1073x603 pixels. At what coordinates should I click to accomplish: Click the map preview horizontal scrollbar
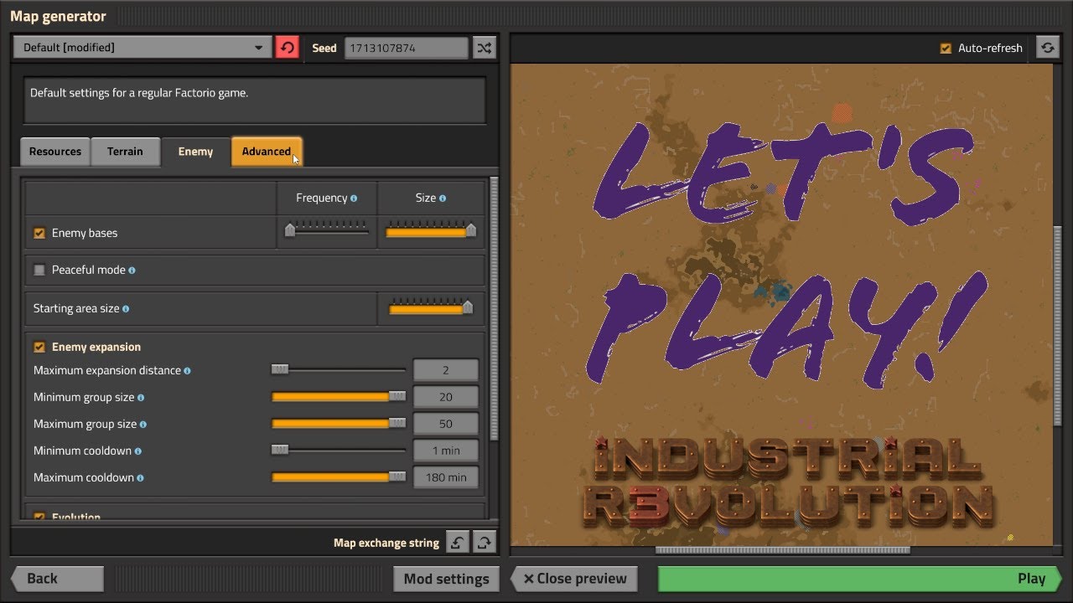point(782,550)
